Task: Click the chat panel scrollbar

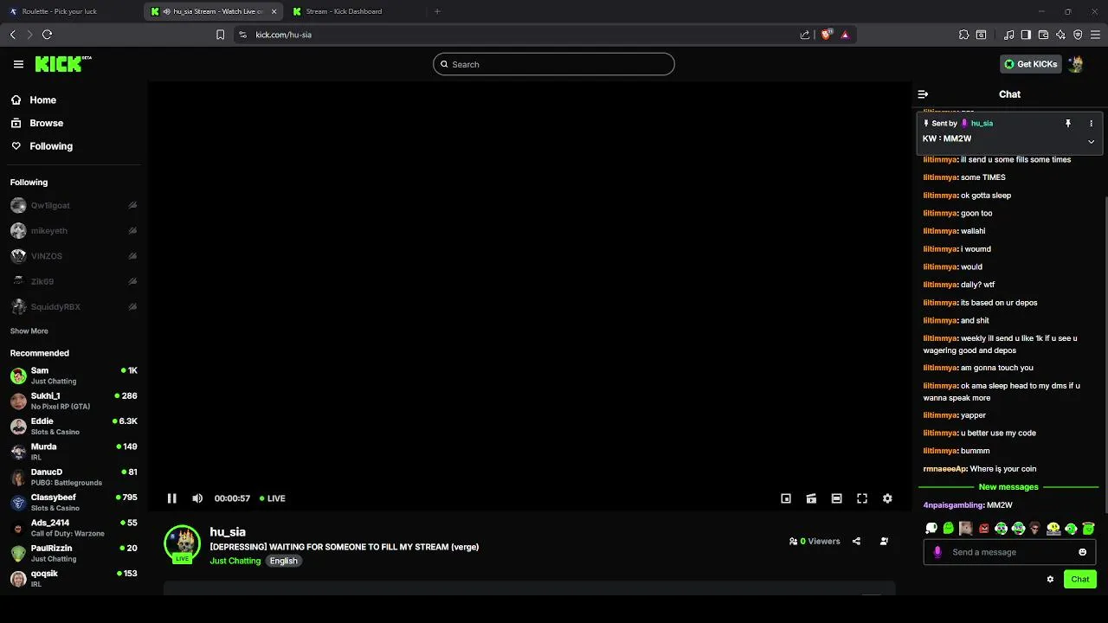Action: point(1105,355)
